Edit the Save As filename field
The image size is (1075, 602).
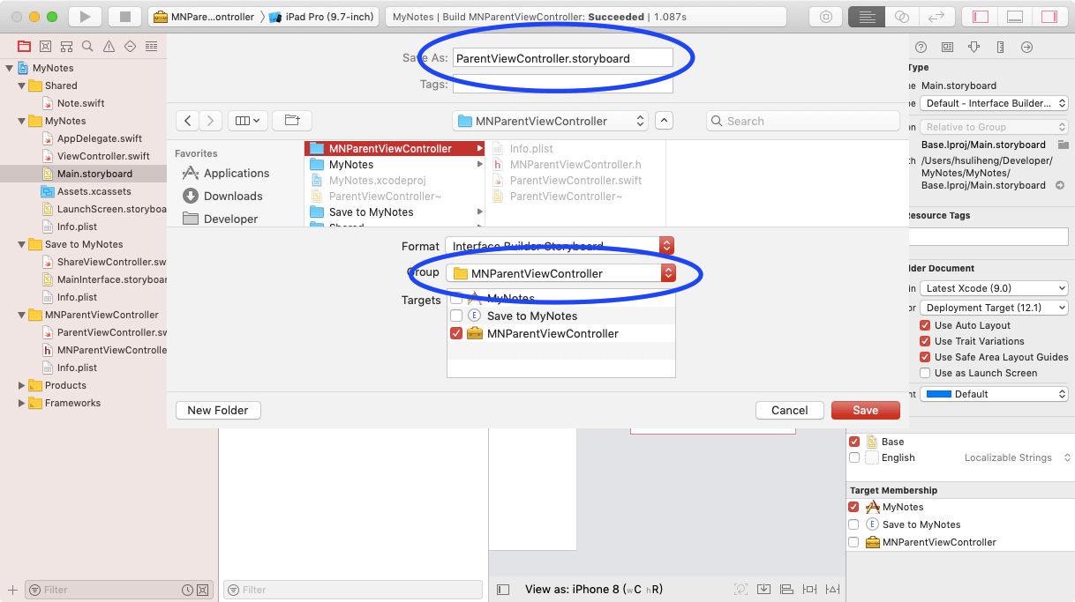tap(563, 58)
